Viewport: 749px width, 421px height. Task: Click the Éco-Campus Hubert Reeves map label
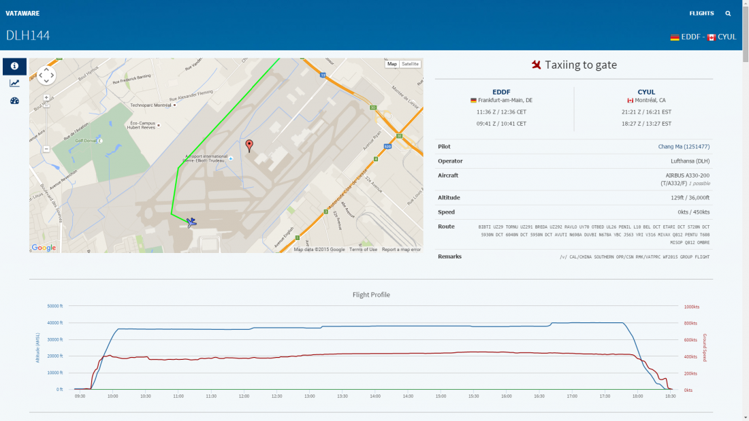pos(142,125)
